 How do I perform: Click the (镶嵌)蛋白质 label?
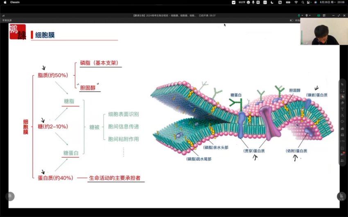tap(317, 95)
